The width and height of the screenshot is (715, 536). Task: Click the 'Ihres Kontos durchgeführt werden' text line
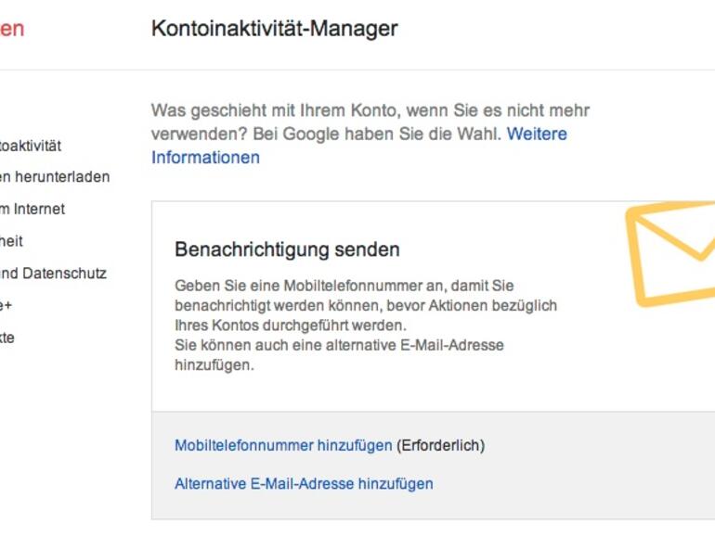coord(290,326)
